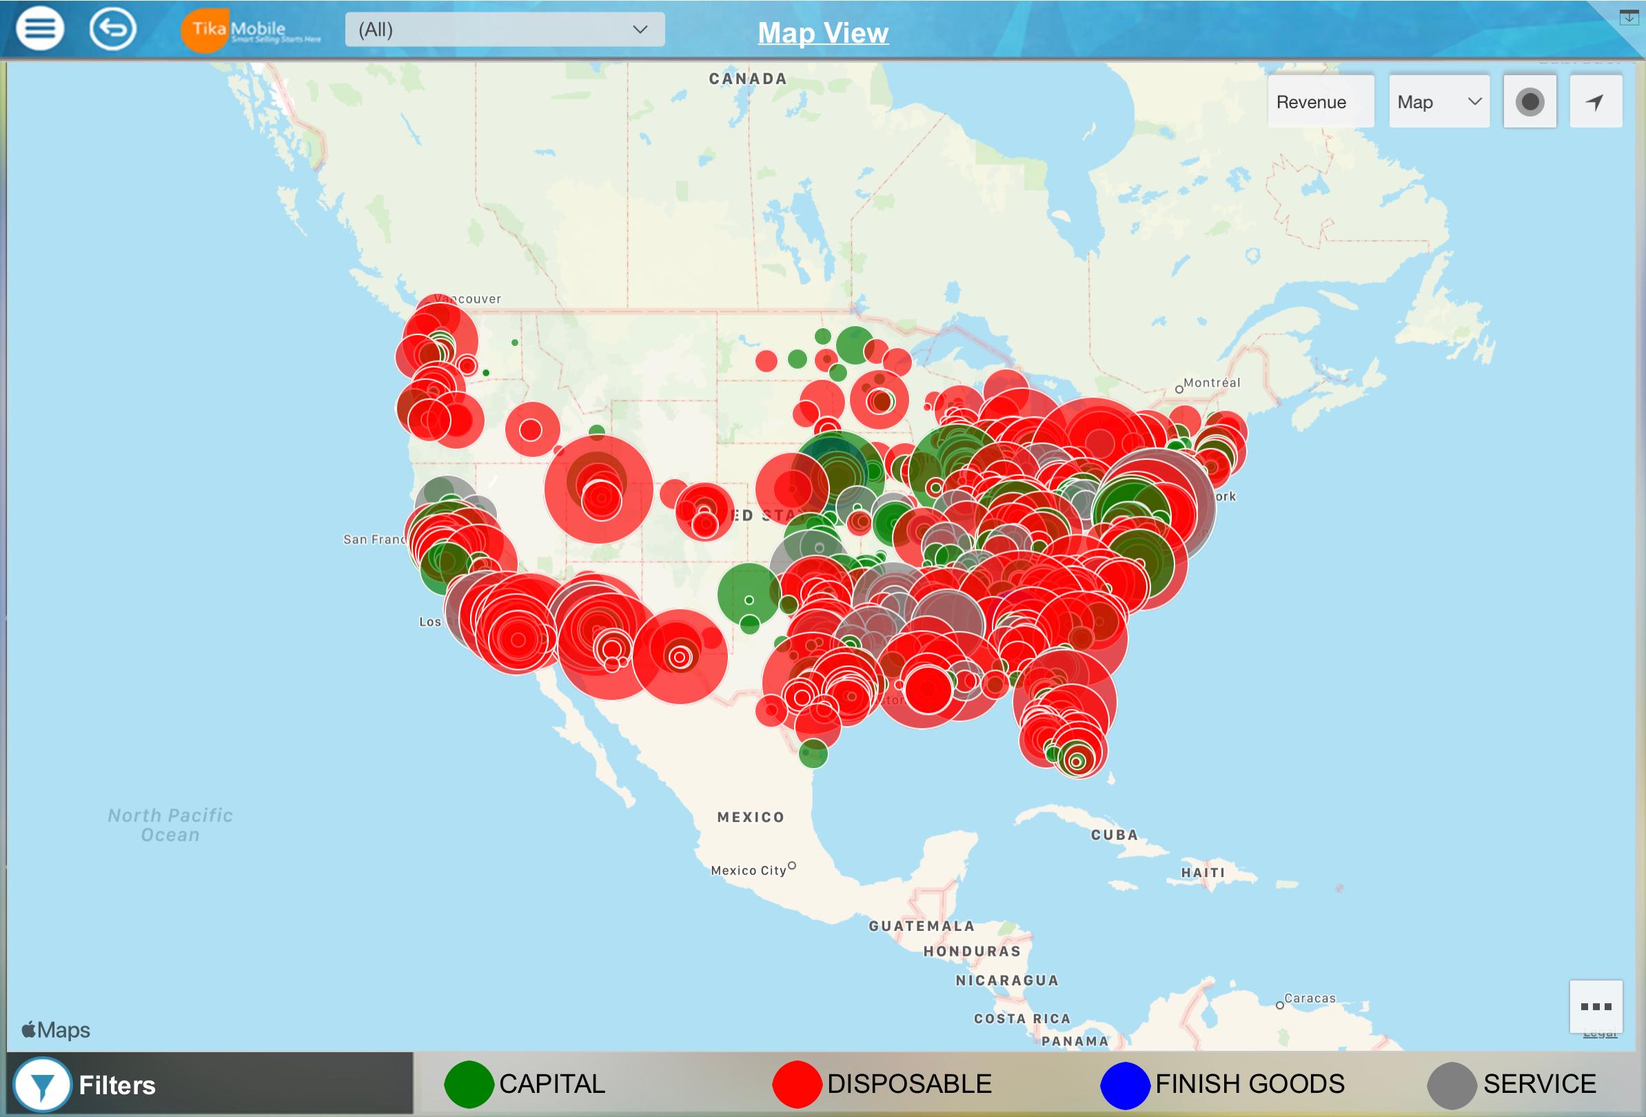Click the Vancouver city label
The height and width of the screenshot is (1117, 1646).
[468, 299]
